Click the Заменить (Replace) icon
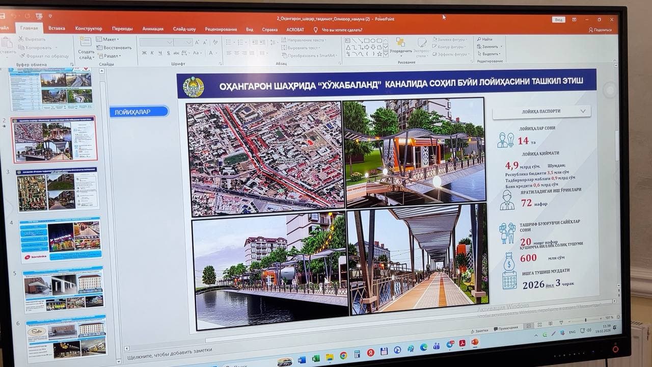Viewport: 652px width, 367px height. point(479,47)
